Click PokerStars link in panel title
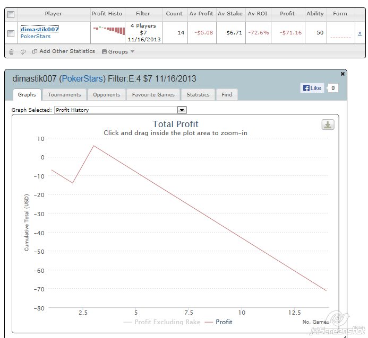The image size is (368, 338). pos(82,78)
